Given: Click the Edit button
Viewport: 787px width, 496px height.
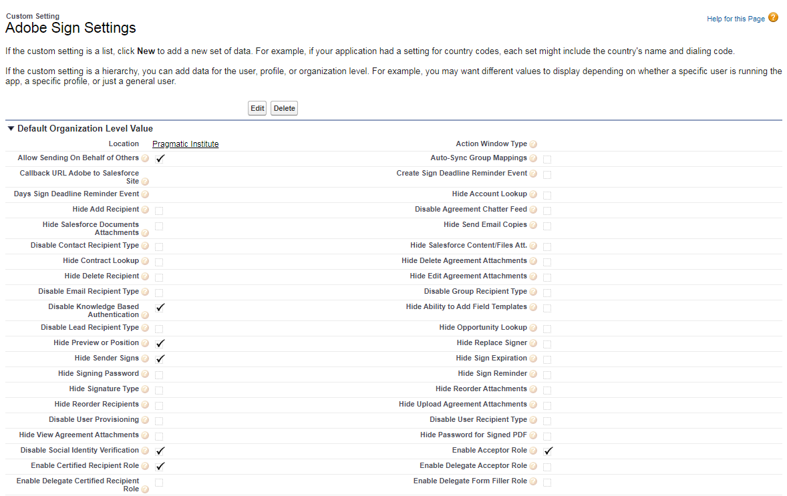Looking at the screenshot, I should (257, 108).
